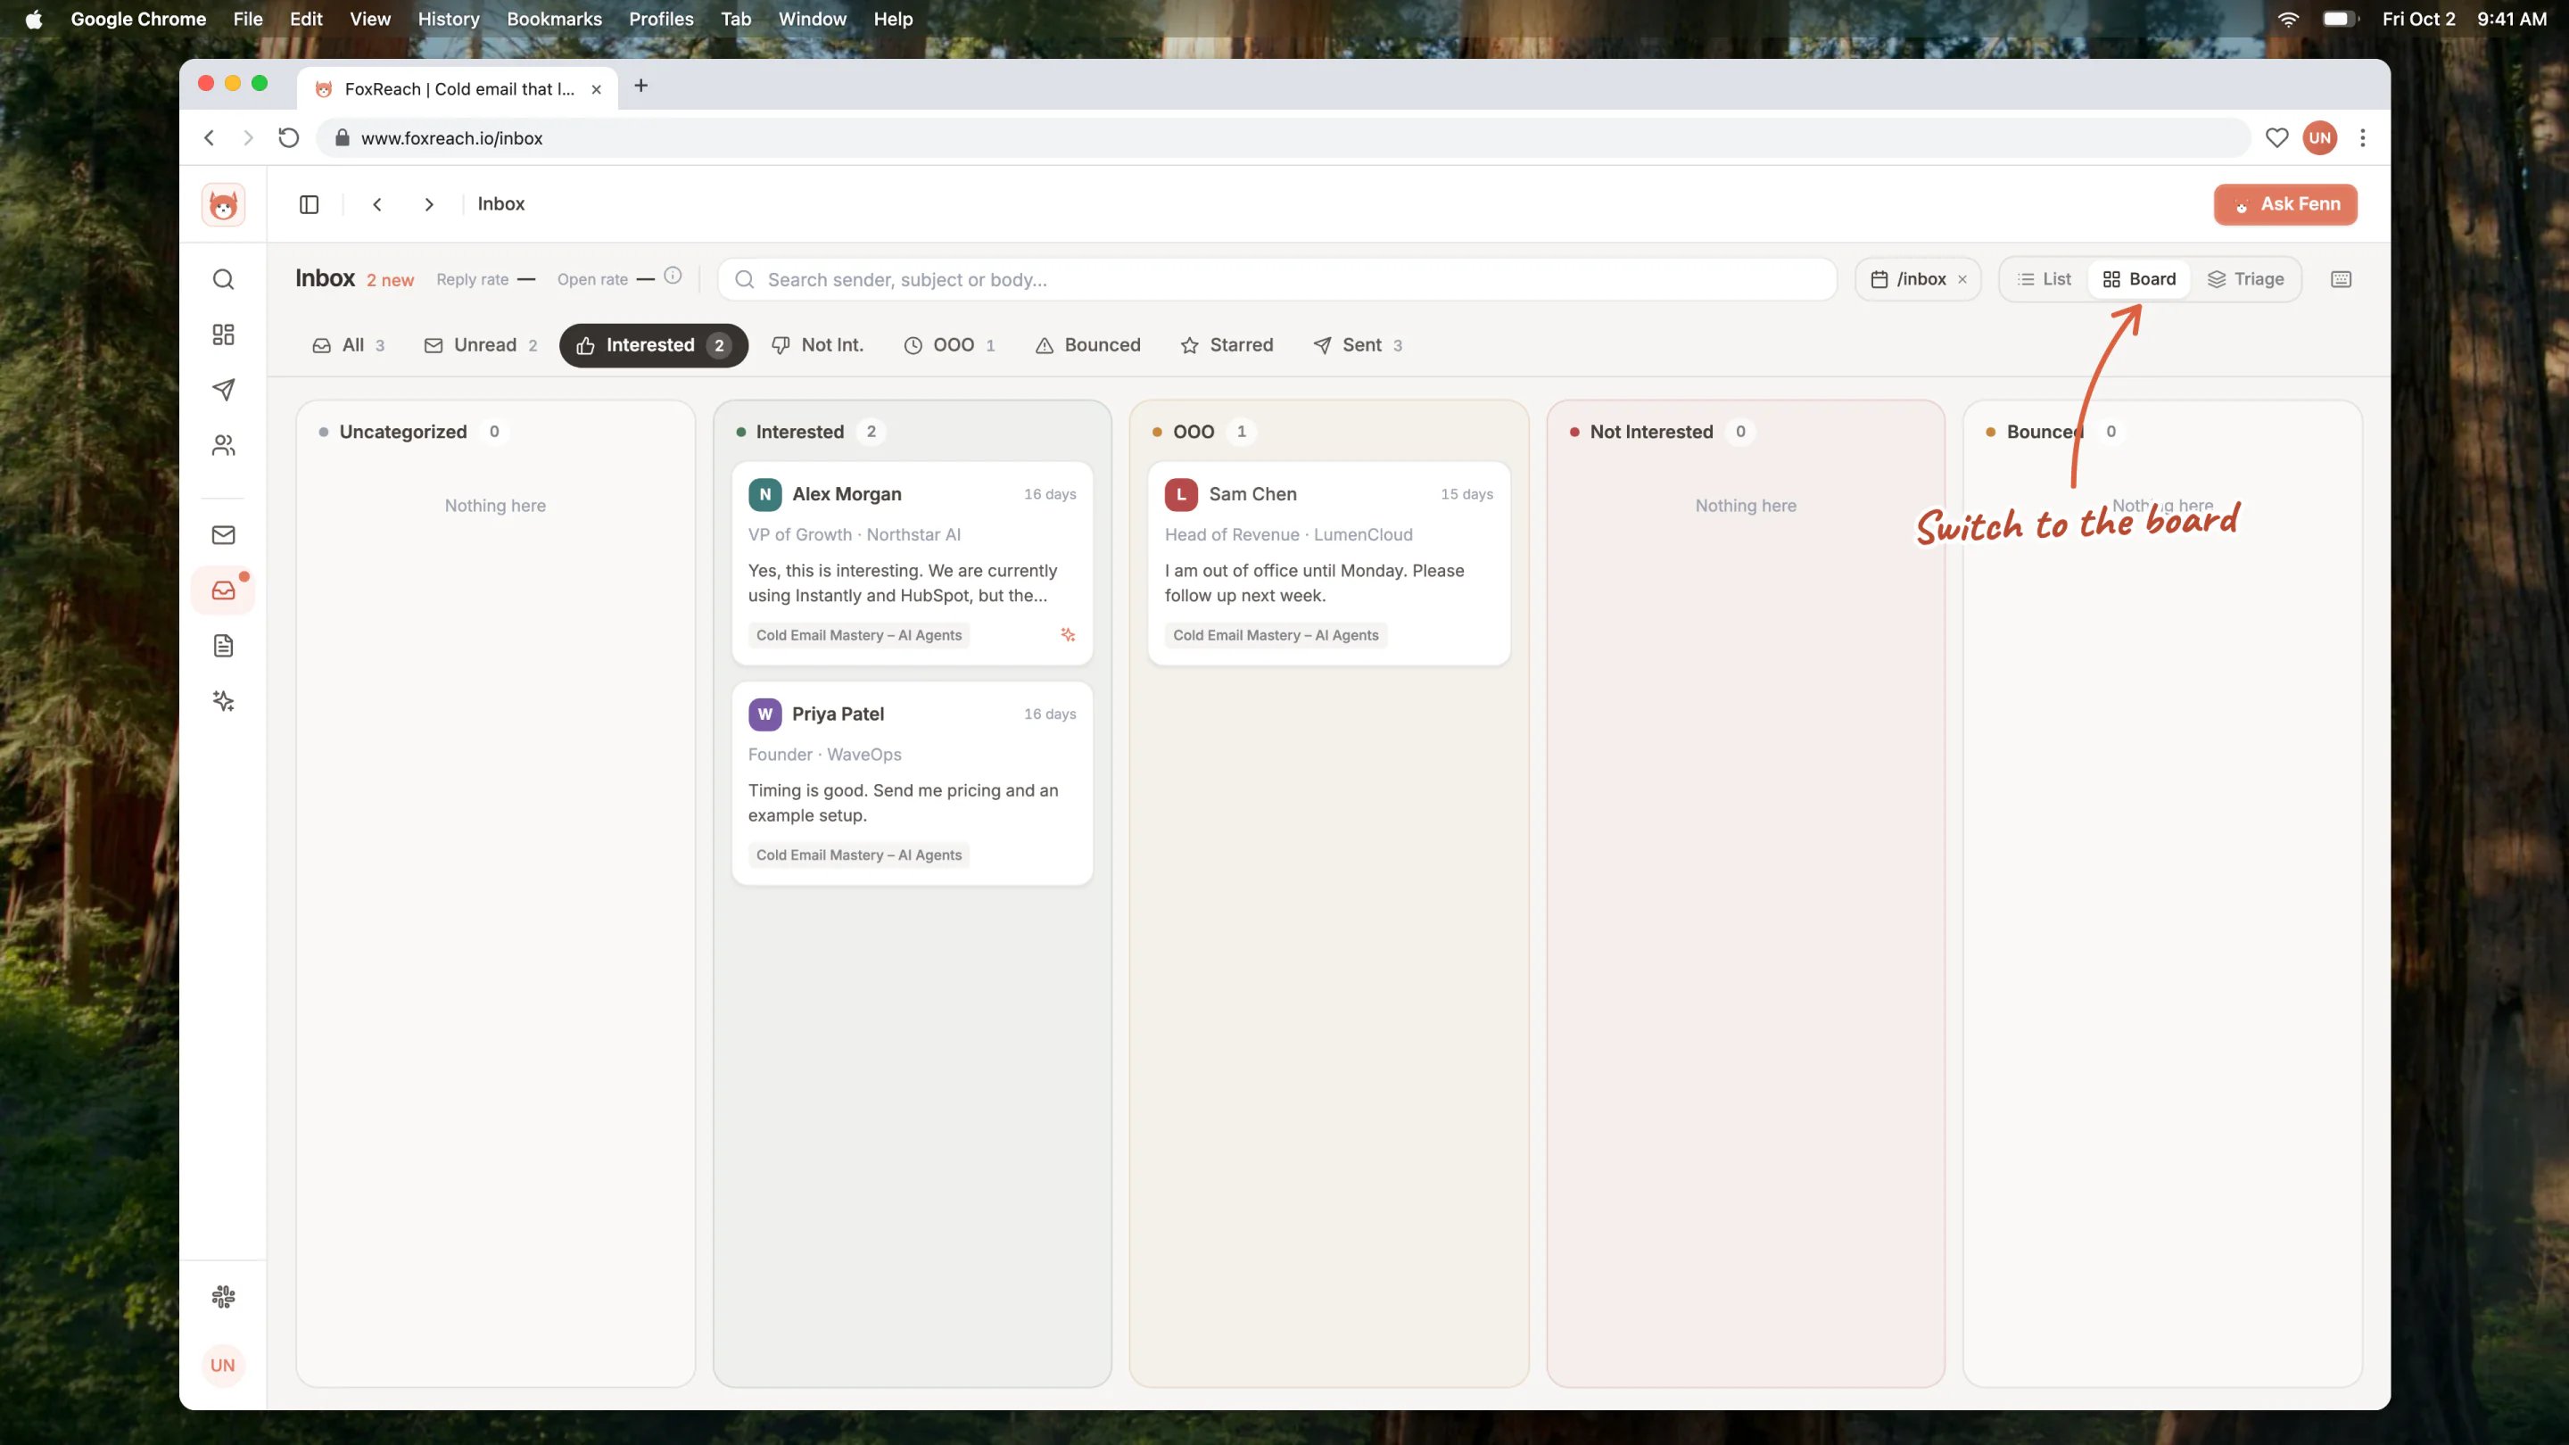2569x1445 pixels.
Task: Click the Ask Fenn button
Action: pyautogui.click(x=2285, y=204)
